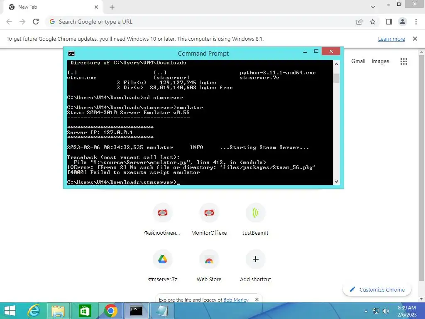Click the Chrome forward arrow
Viewport: 425px width, 319px height.
(x=22, y=22)
